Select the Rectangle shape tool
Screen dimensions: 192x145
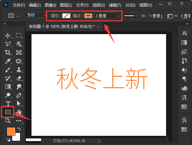click(8, 112)
